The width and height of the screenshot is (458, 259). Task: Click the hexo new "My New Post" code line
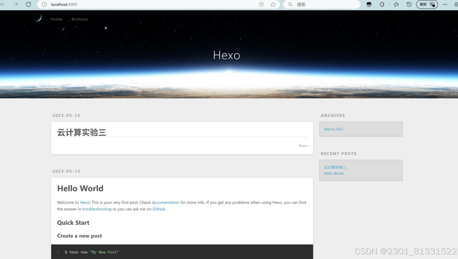92,252
